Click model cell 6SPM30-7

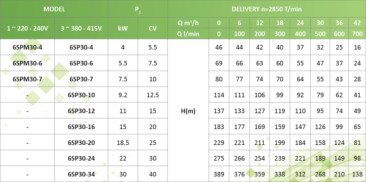coord(27,79)
